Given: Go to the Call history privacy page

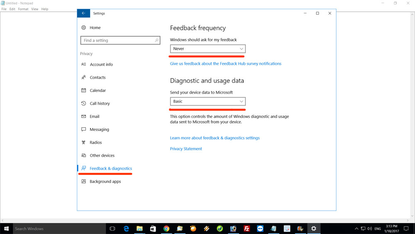Looking at the screenshot, I should coord(100,103).
